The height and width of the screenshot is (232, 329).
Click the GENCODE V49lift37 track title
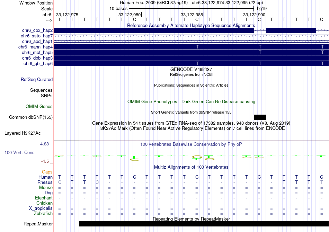(x=191, y=69)
